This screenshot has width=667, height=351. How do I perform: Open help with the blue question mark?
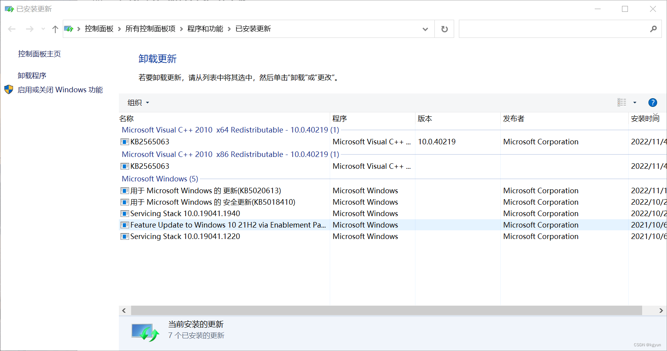652,103
